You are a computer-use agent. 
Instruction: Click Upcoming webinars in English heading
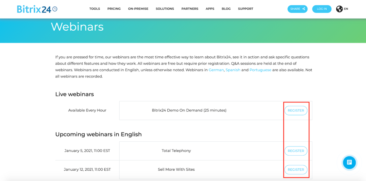(99, 135)
